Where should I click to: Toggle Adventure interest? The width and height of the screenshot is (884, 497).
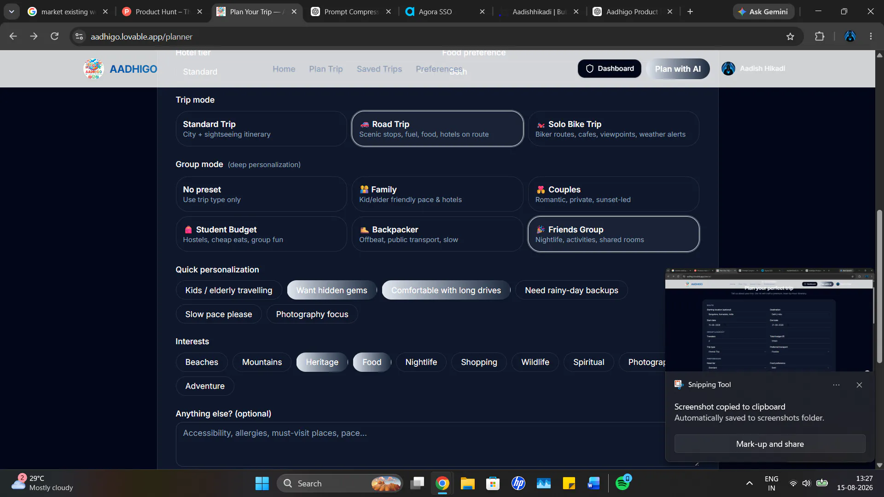click(x=205, y=386)
